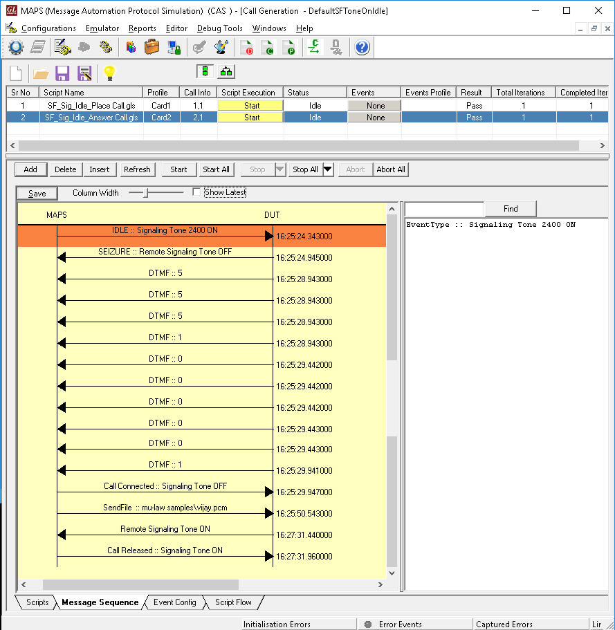Image resolution: width=615 pixels, height=630 pixels.
Task: Click the Delete button
Action: point(65,169)
